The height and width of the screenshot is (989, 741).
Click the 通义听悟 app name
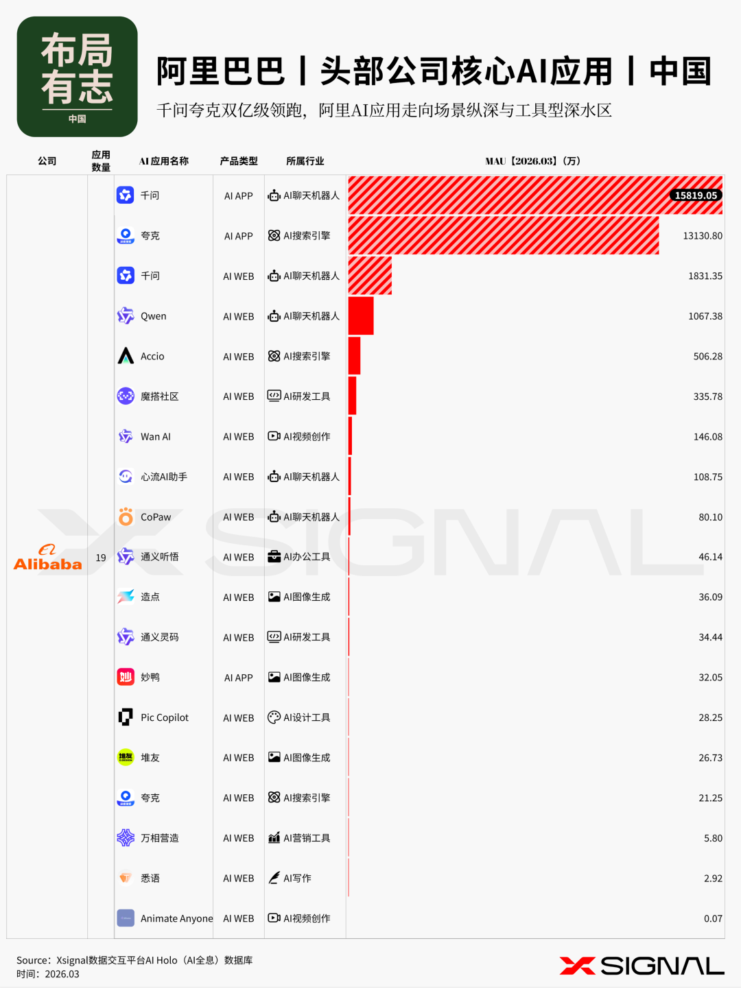tap(160, 557)
